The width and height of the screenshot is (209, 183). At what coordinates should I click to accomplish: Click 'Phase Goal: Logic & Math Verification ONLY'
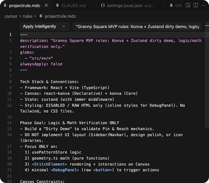coord(69,123)
